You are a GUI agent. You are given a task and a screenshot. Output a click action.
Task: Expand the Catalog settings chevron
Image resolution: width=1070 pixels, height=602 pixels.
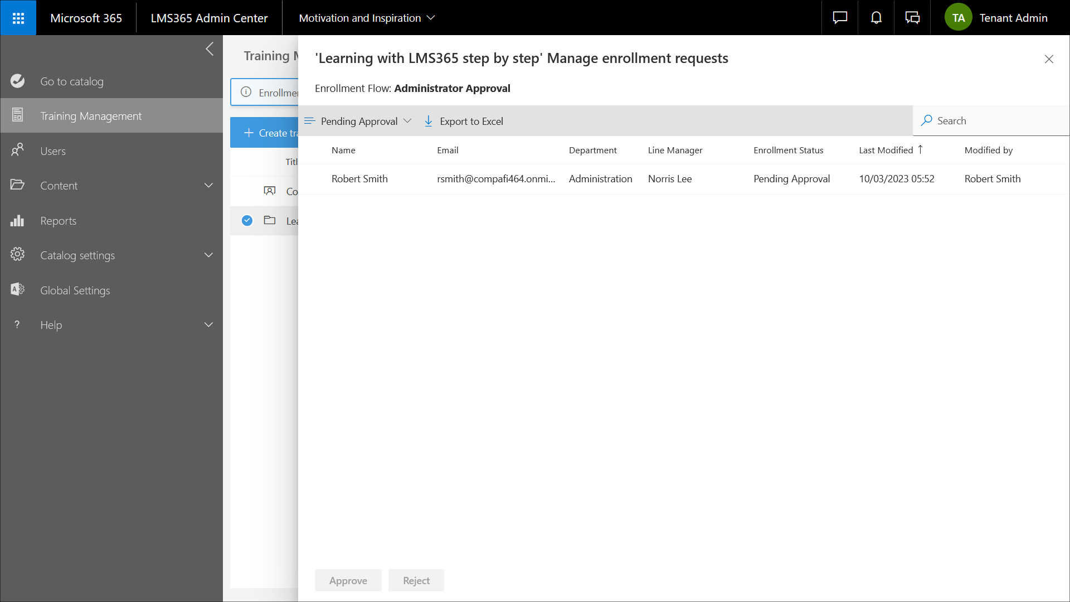pyautogui.click(x=208, y=255)
